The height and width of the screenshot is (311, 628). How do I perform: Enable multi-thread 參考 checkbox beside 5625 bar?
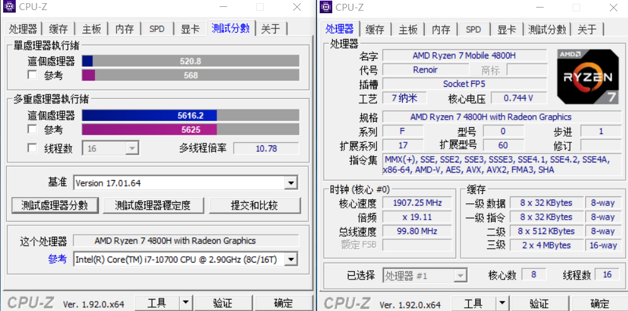32,130
